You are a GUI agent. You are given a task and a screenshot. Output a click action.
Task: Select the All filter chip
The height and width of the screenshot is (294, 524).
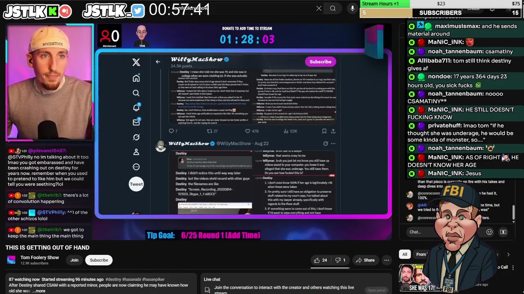pyautogui.click(x=404, y=254)
